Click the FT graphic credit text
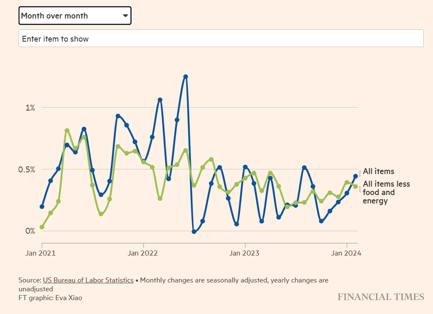This screenshot has width=433, height=314. pyautogui.click(x=50, y=298)
